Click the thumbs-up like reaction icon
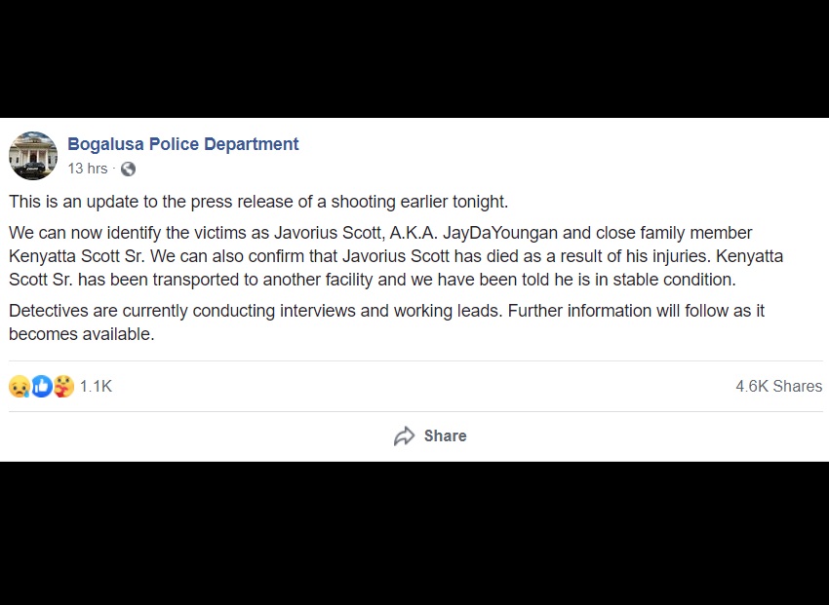 click(x=42, y=387)
